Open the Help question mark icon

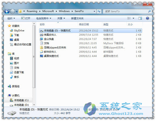pyautogui.click(x=148, y=18)
